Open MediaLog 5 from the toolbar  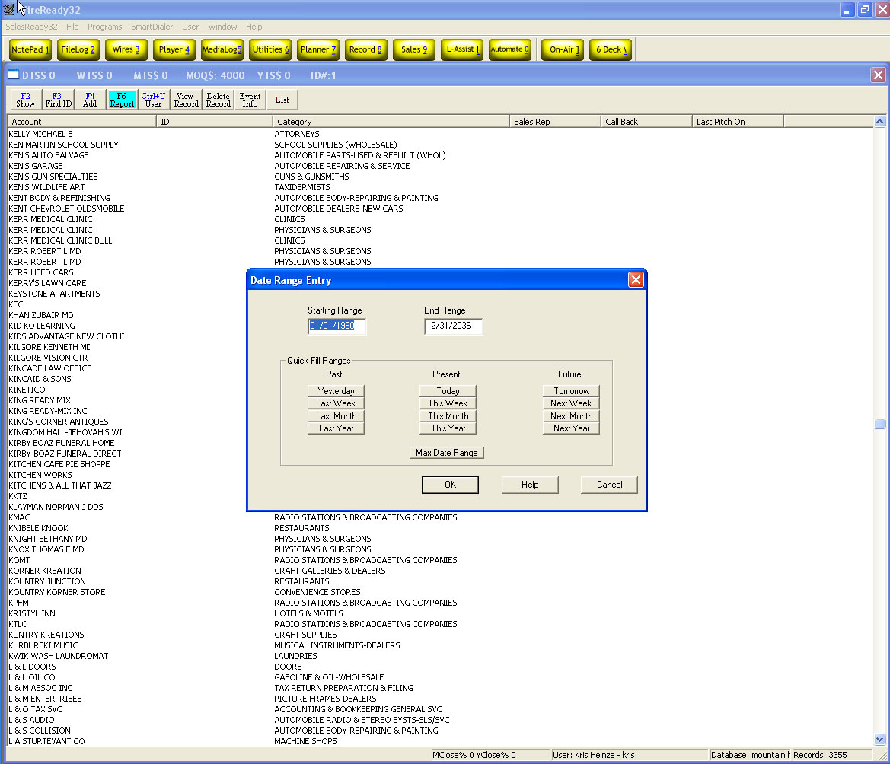(x=222, y=49)
